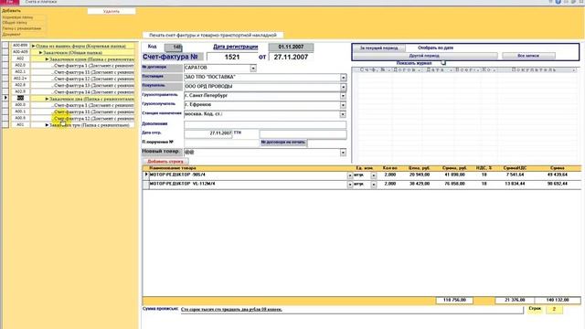Click the Другой период button
This screenshot has width=585, height=329.
[x=424, y=56]
